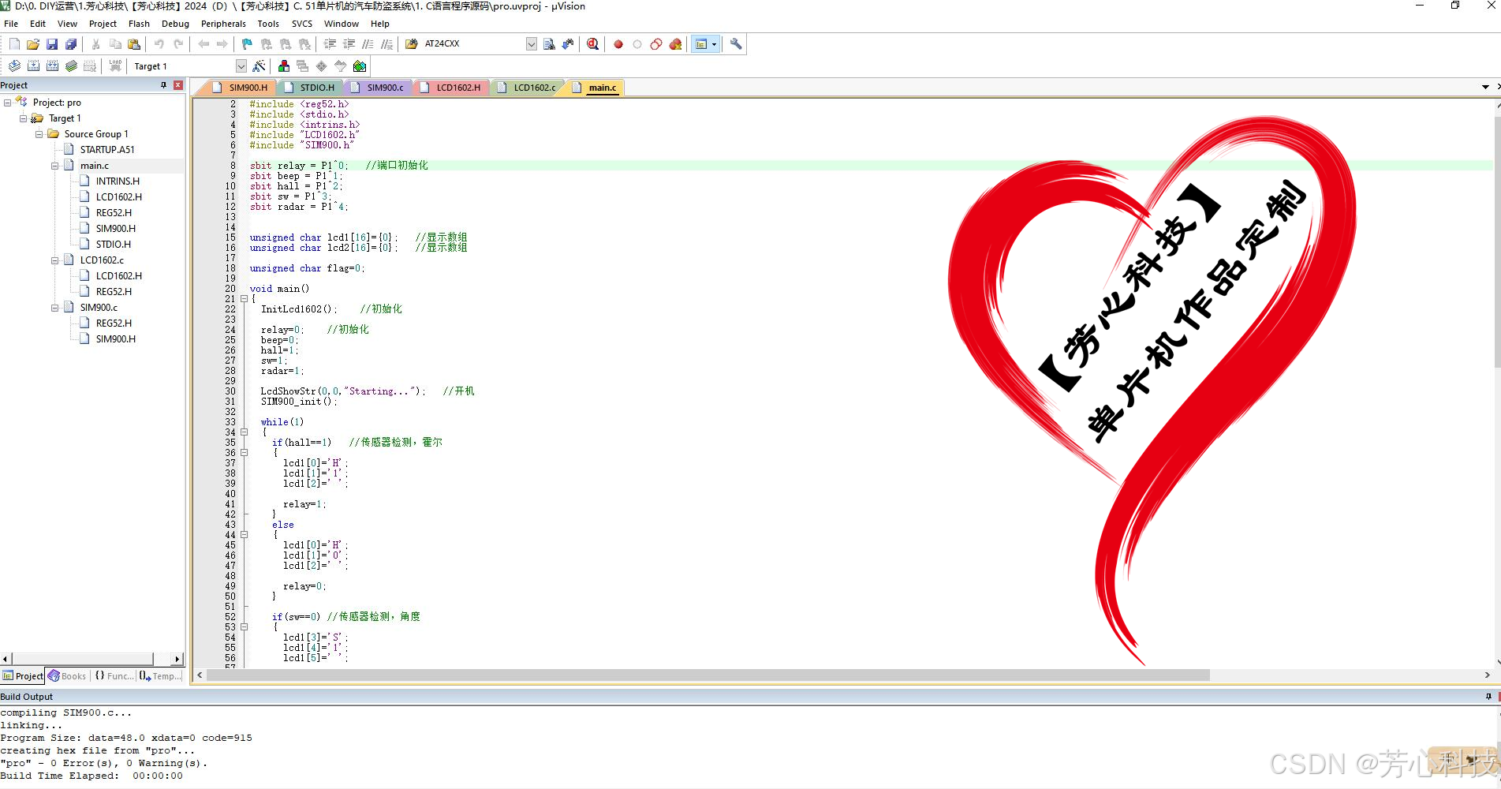Insert a bookmark with the flag icon

(x=247, y=44)
